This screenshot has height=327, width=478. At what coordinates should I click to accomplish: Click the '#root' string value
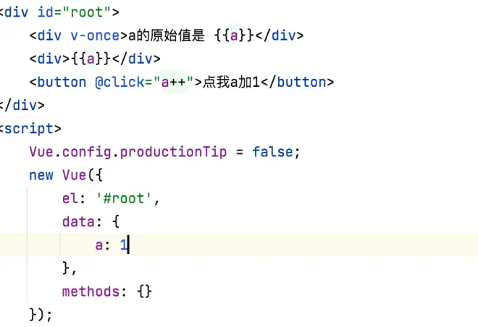[123, 198]
